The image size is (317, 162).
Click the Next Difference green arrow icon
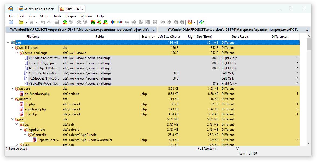65,22
